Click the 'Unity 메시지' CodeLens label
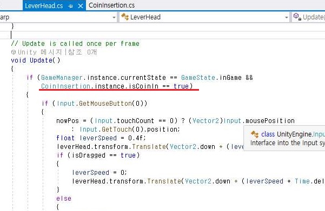 40,52
